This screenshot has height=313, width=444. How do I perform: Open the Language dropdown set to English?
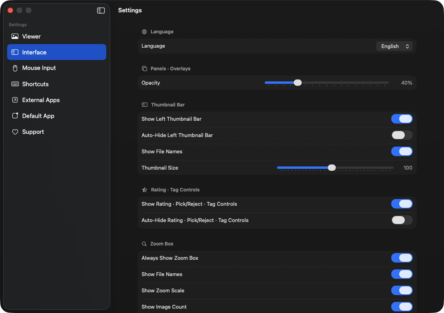click(394, 46)
